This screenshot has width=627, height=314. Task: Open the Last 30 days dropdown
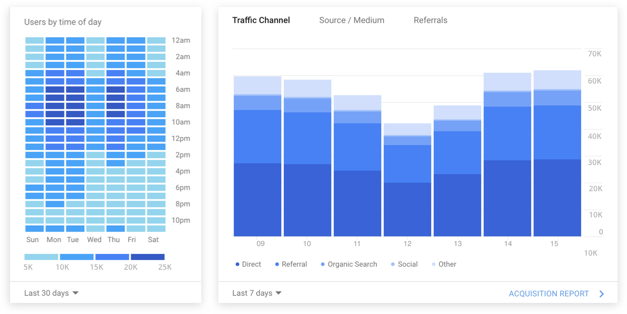pyautogui.click(x=51, y=293)
